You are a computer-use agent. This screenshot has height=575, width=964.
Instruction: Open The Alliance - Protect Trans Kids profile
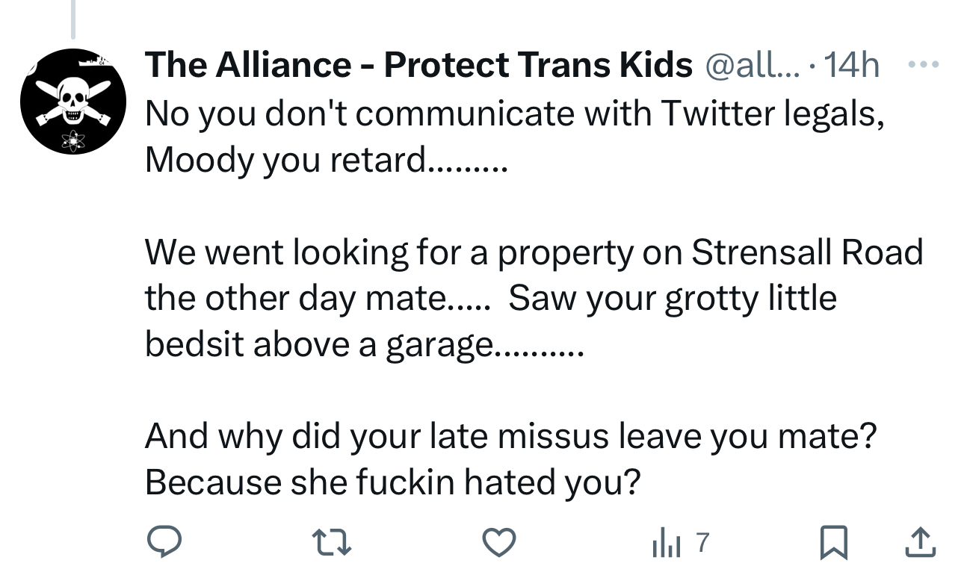click(x=418, y=66)
